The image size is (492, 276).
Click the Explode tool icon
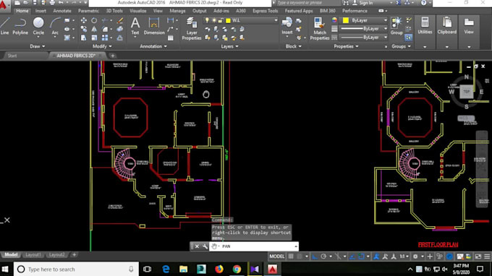pyautogui.click(x=120, y=29)
